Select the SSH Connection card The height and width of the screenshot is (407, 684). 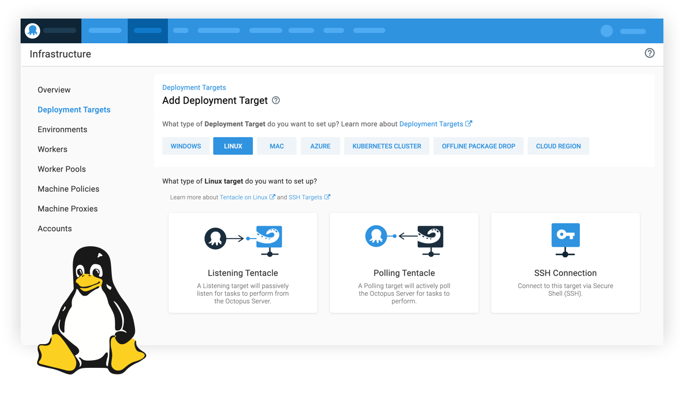[565, 263]
